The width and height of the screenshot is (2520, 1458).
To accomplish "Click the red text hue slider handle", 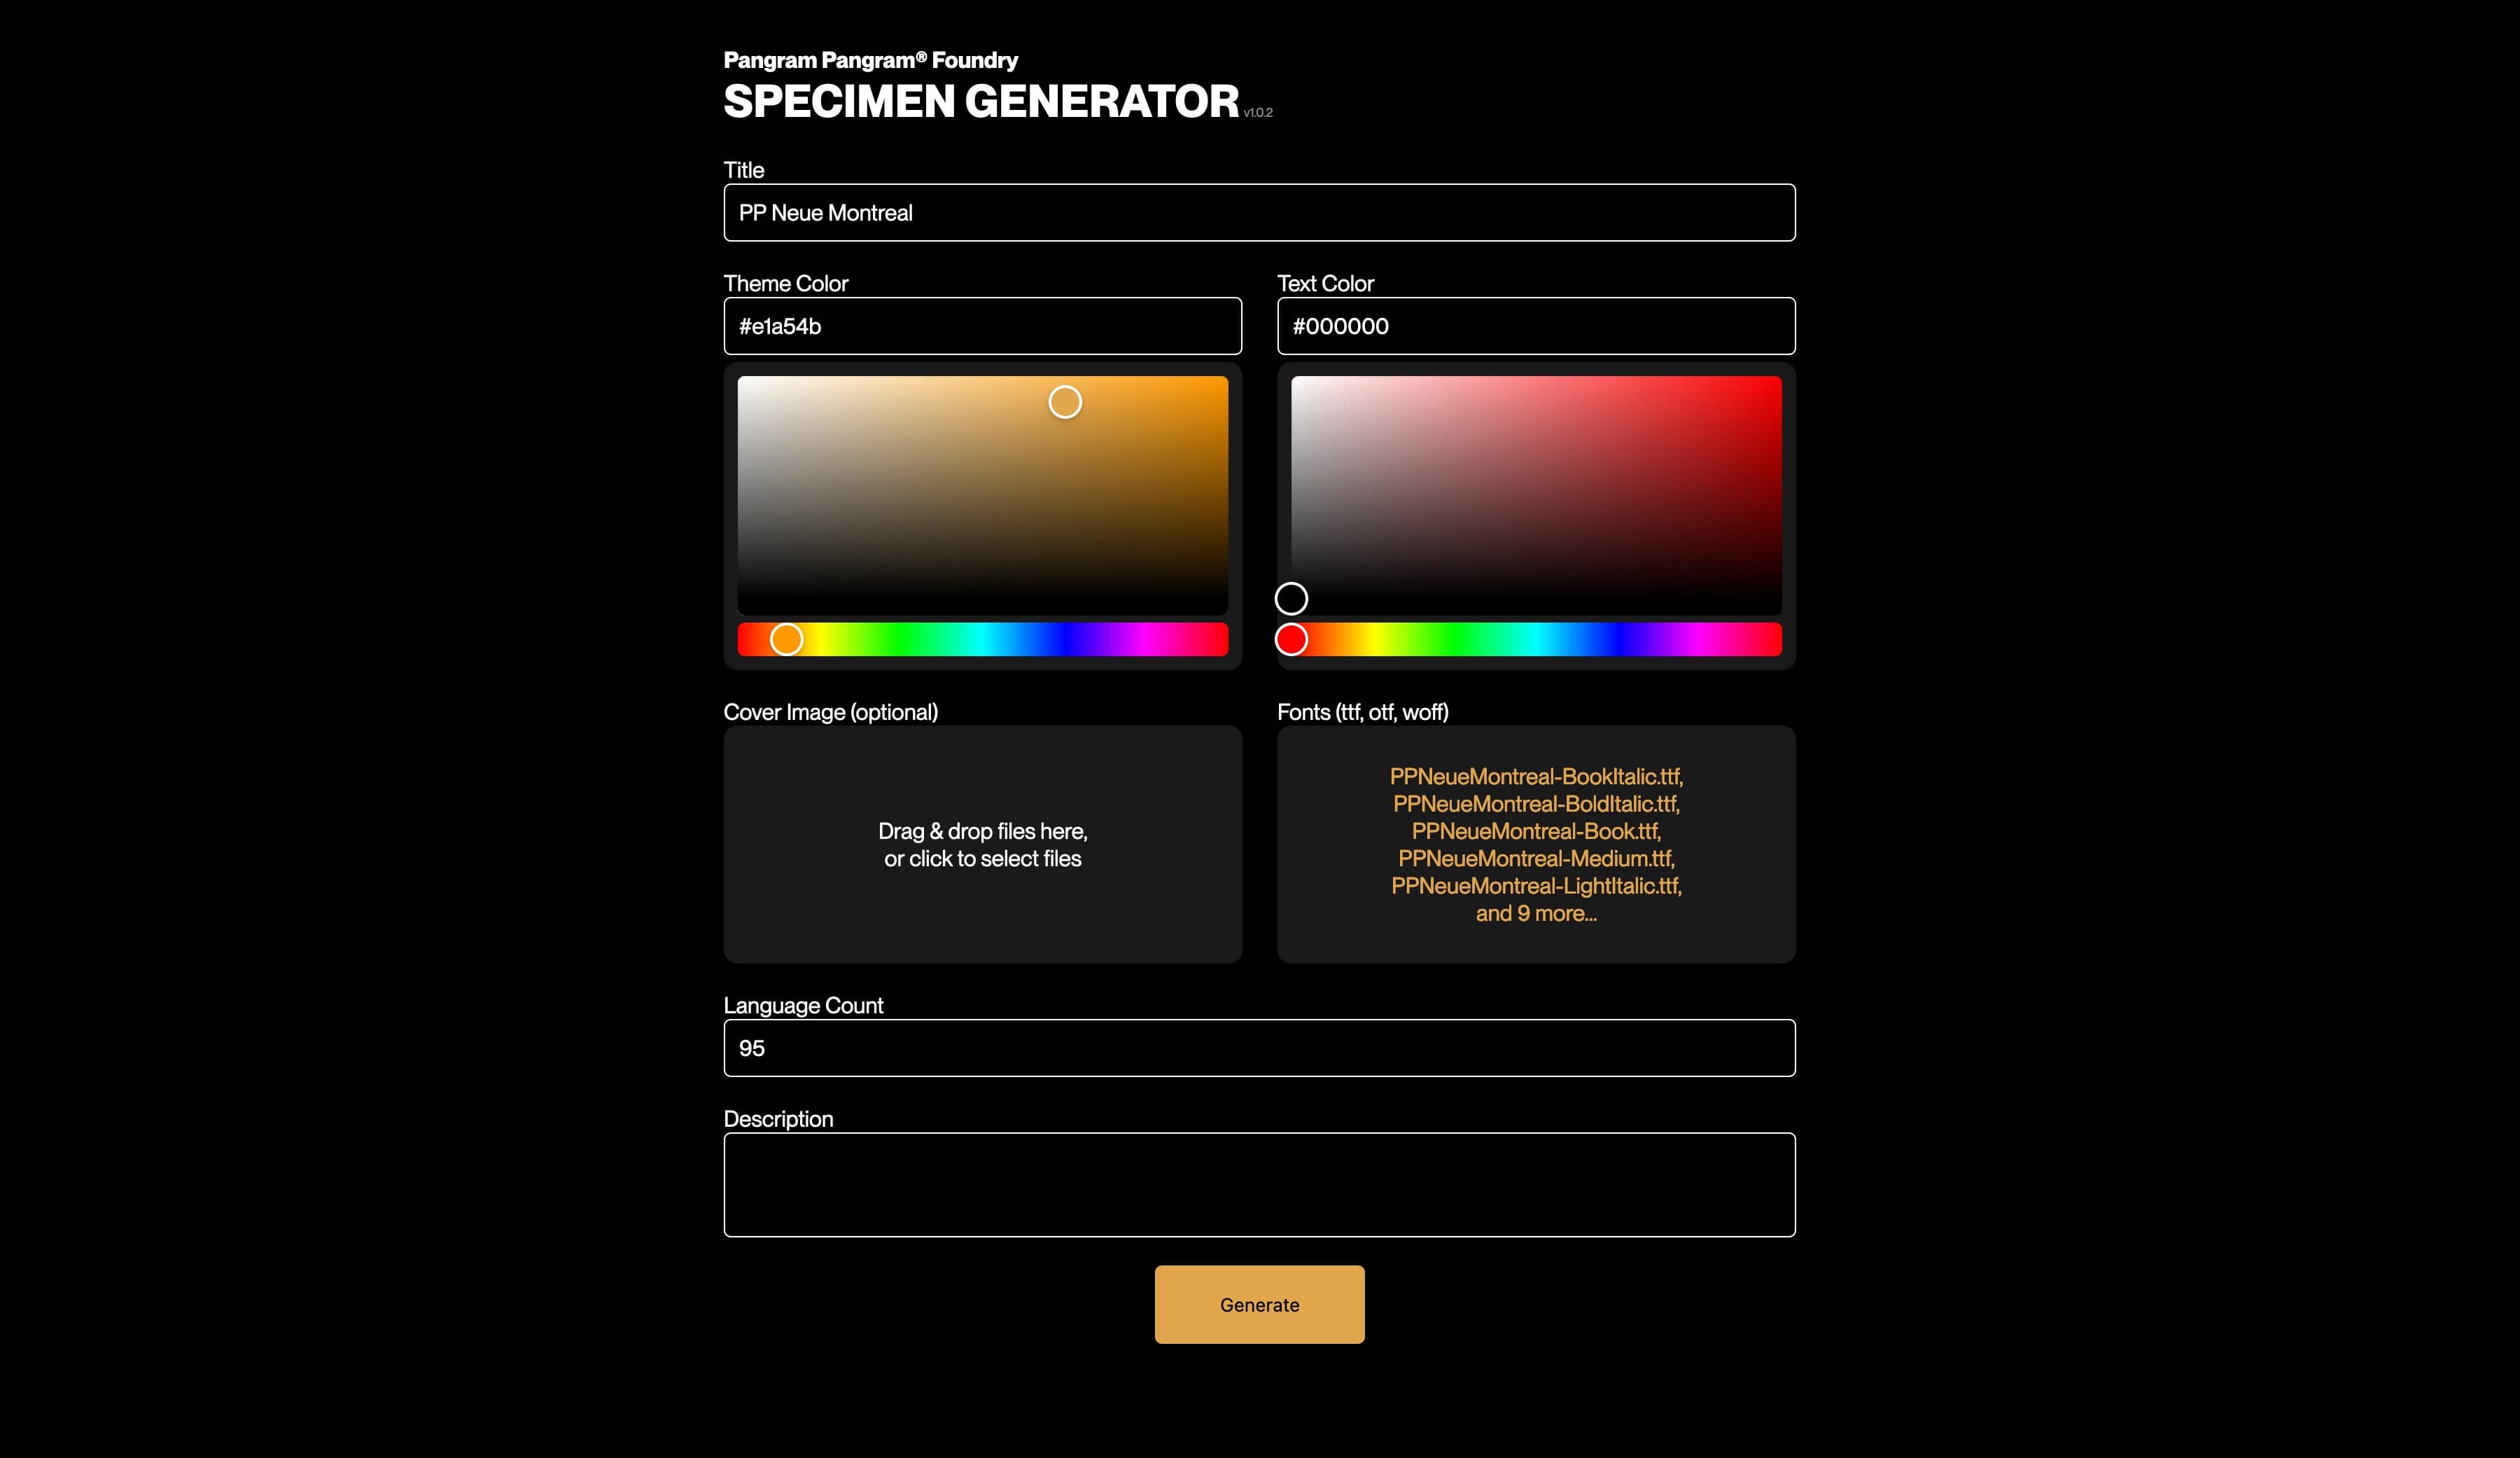I will pyautogui.click(x=1291, y=639).
